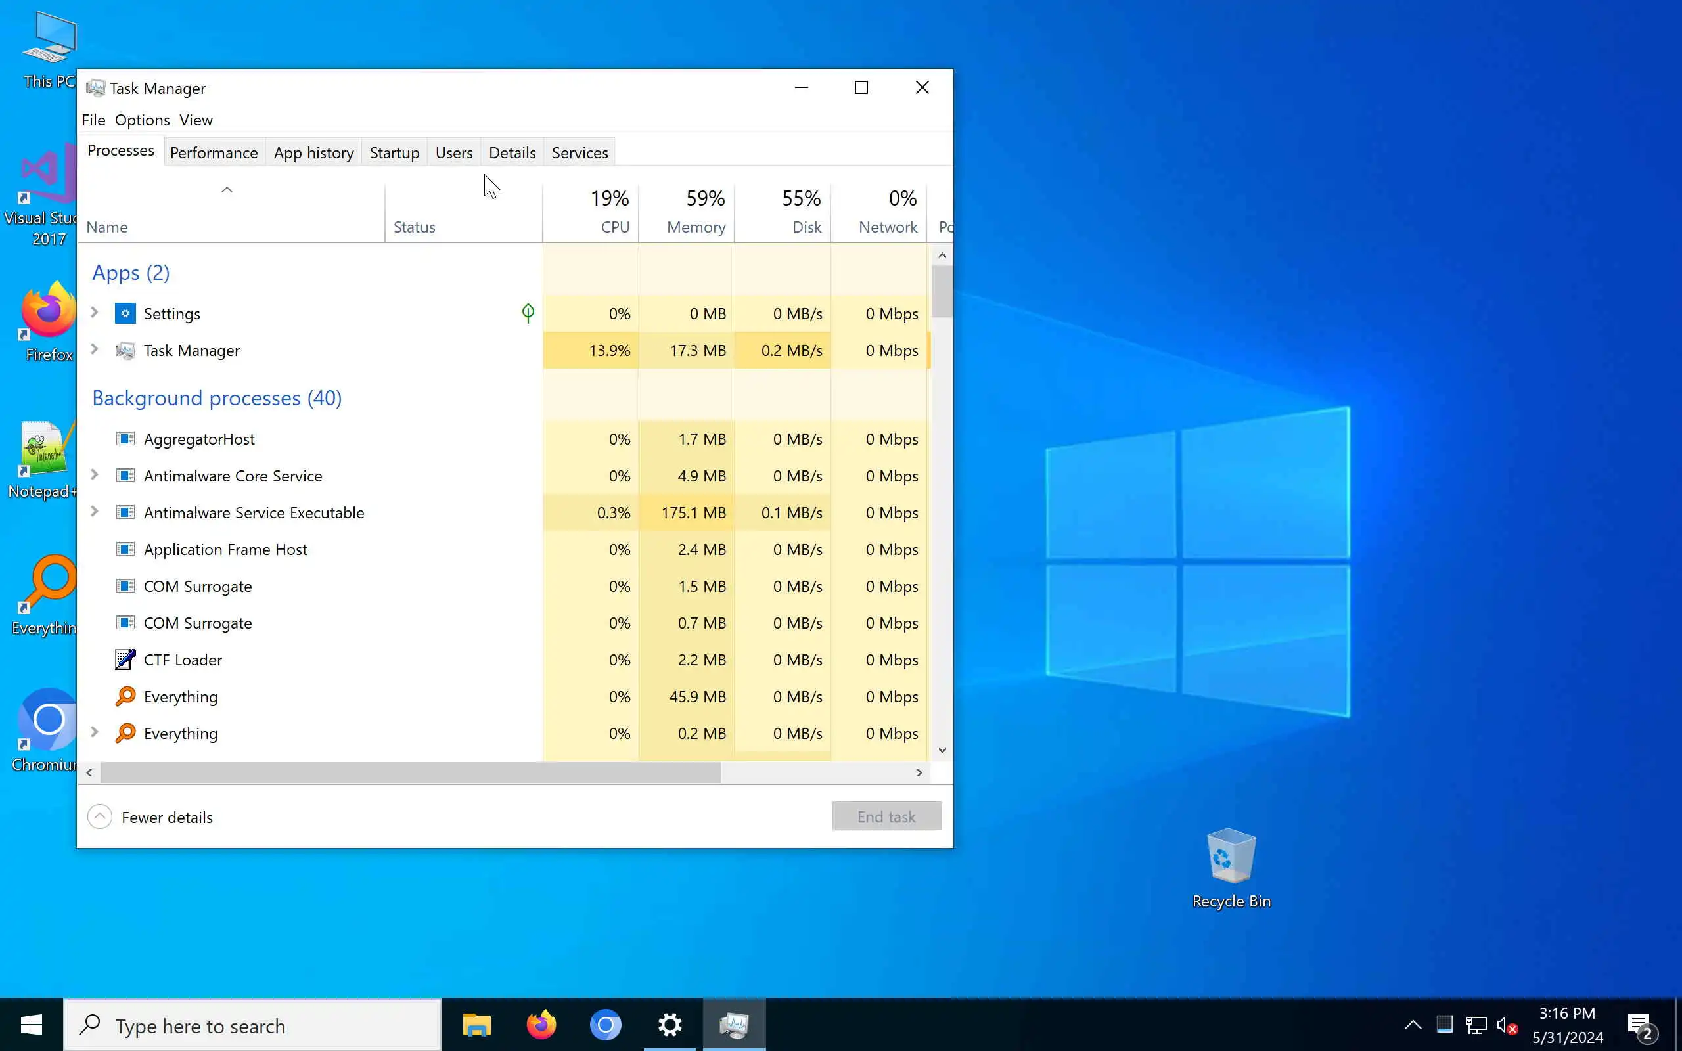Click the muted volume tray icon
Screen dimensions: 1682x1051
[x=1506, y=1025]
